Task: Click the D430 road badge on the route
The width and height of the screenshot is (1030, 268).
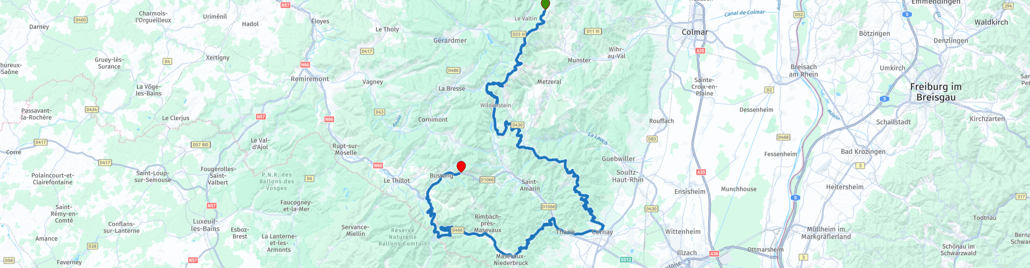Action: click(517, 125)
